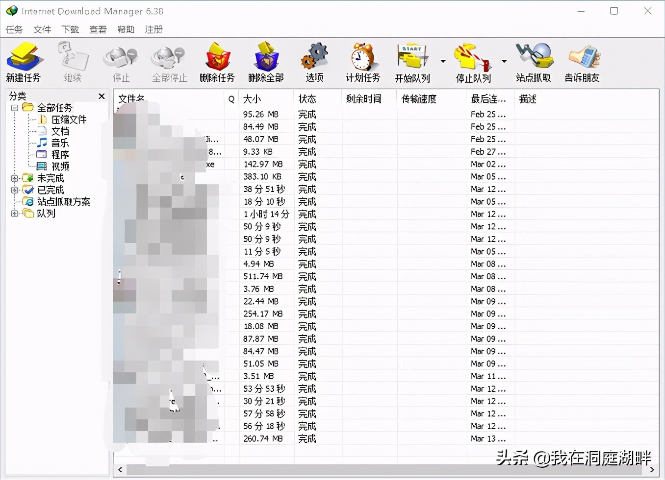665x480 pixels.
Task: Open the 停止队列 dropdown arrow
Action: point(504,61)
